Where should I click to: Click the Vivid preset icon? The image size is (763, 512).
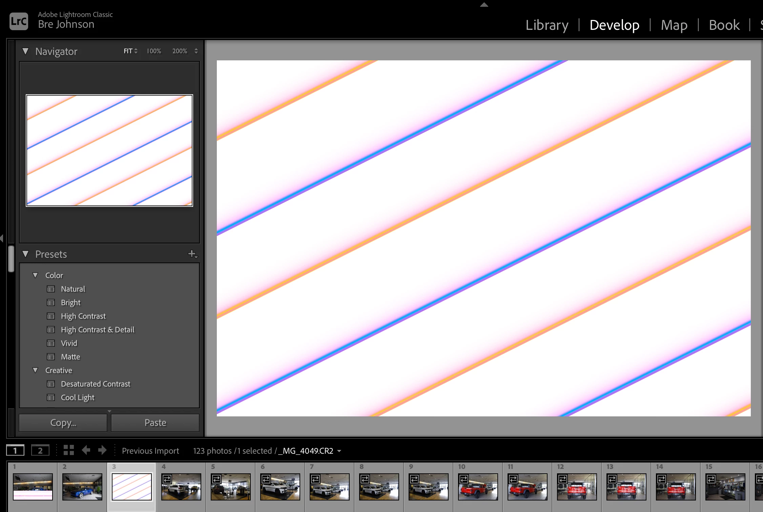pyautogui.click(x=51, y=343)
